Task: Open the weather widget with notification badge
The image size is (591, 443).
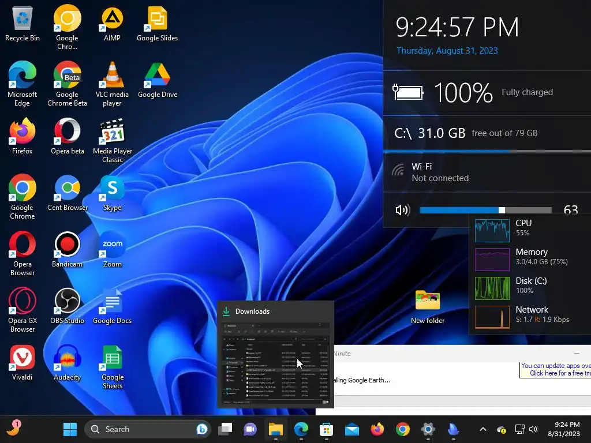Action: pos(14,429)
